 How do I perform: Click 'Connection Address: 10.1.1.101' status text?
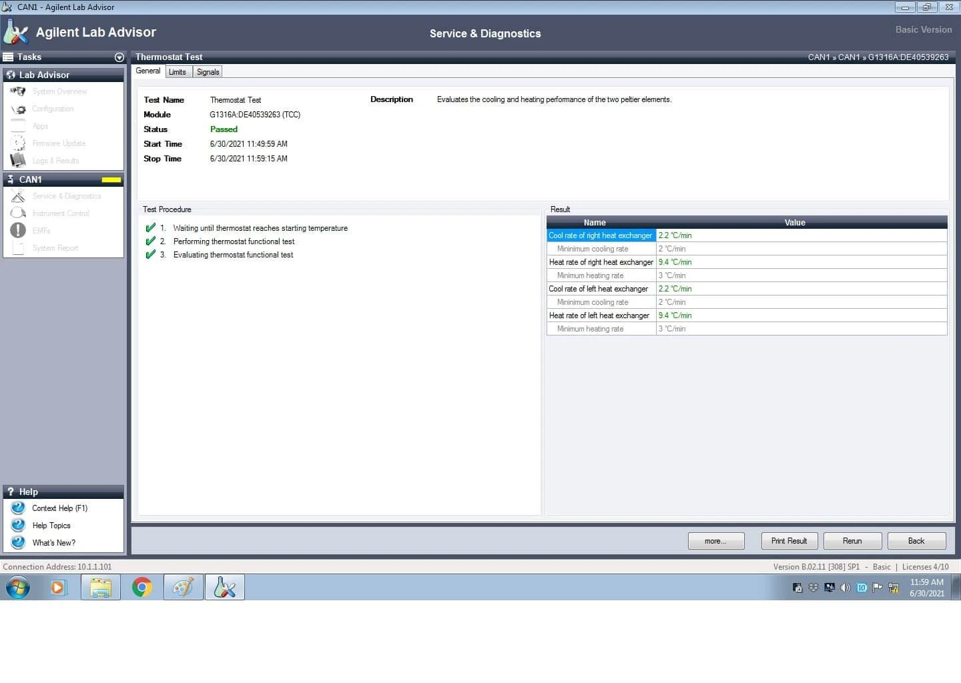[57, 567]
